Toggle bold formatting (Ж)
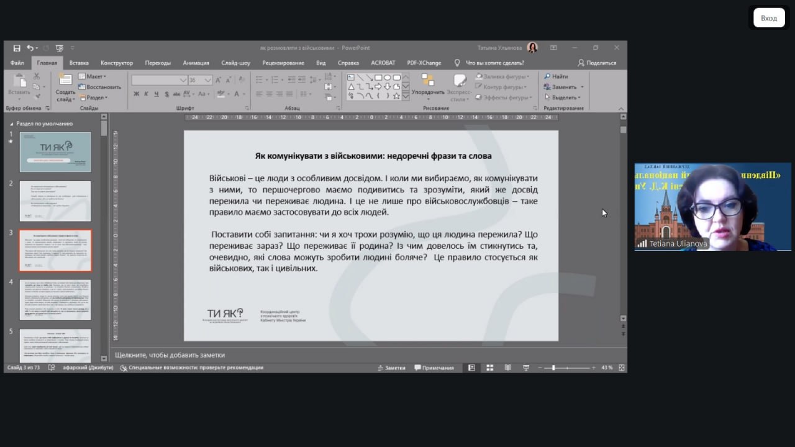Image resolution: width=795 pixels, height=447 pixels. coord(136,94)
